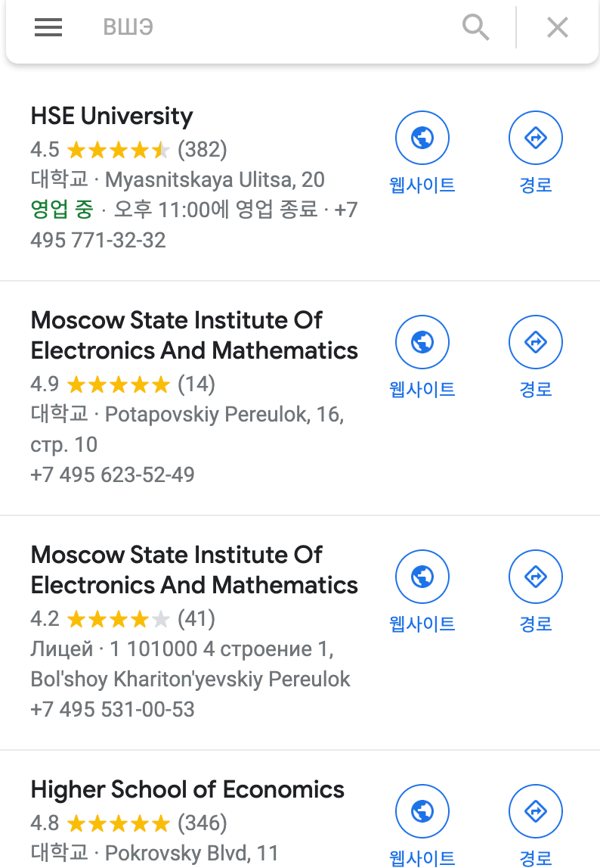The height and width of the screenshot is (868, 600).
Task: Click the search magnifier icon
Action: [476, 27]
